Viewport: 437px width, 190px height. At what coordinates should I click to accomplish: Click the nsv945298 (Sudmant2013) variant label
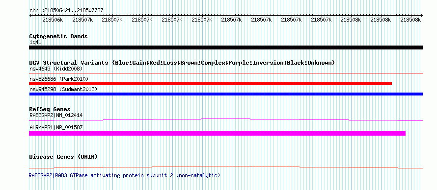(x=63, y=89)
